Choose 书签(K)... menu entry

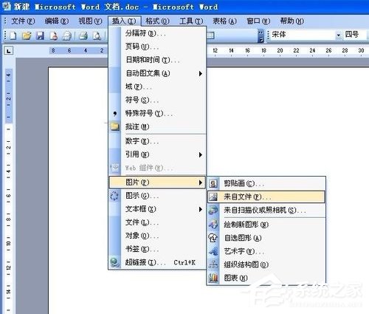coord(157,249)
